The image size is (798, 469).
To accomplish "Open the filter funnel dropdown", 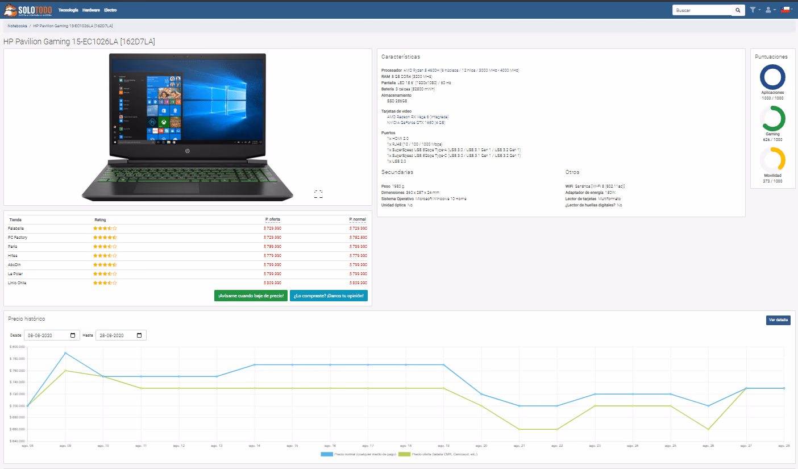I will coord(755,10).
